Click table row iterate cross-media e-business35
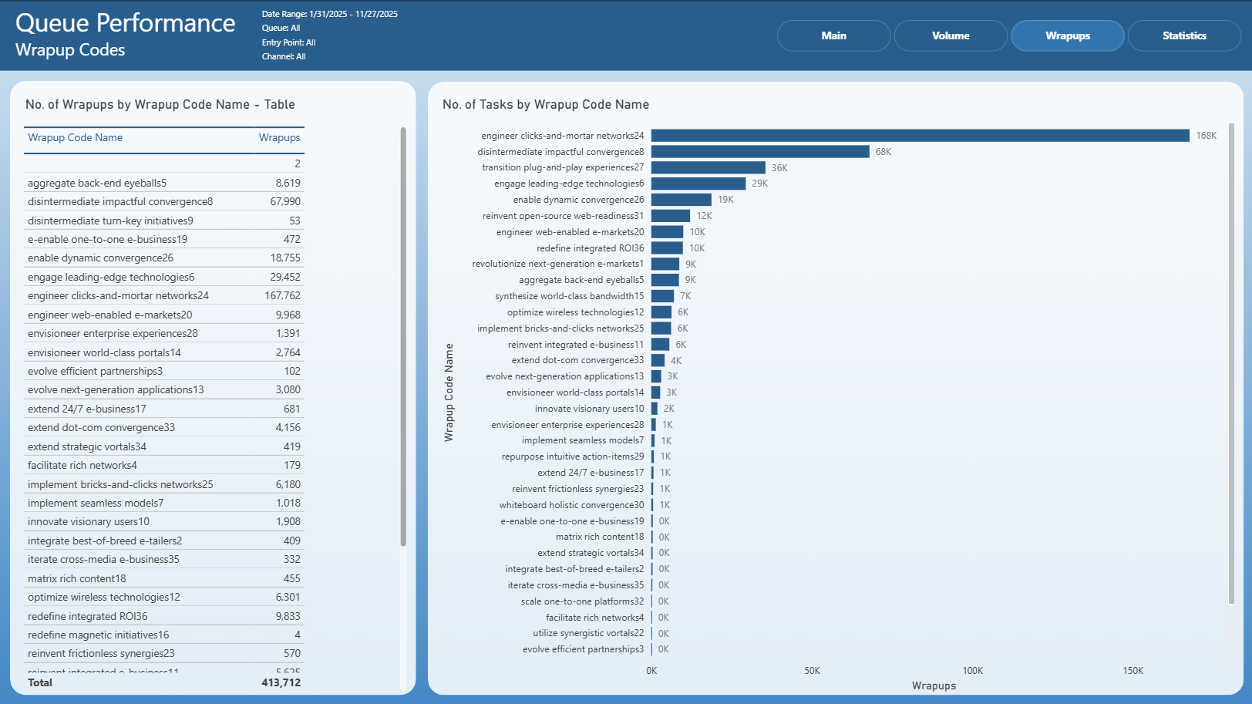1252x704 pixels. click(164, 559)
